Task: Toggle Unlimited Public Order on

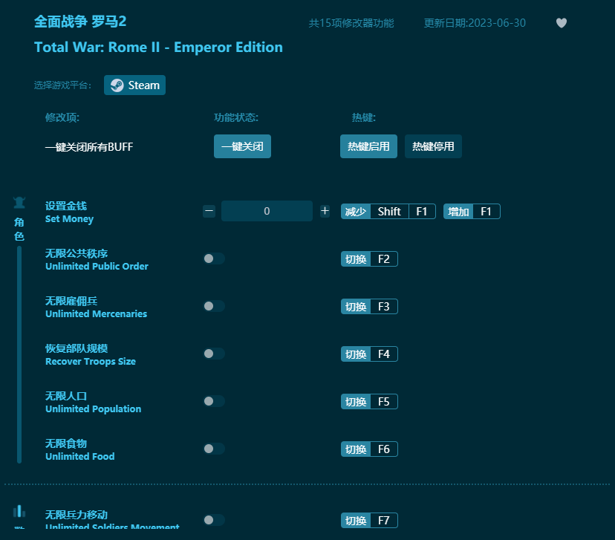Action: pyautogui.click(x=214, y=258)
